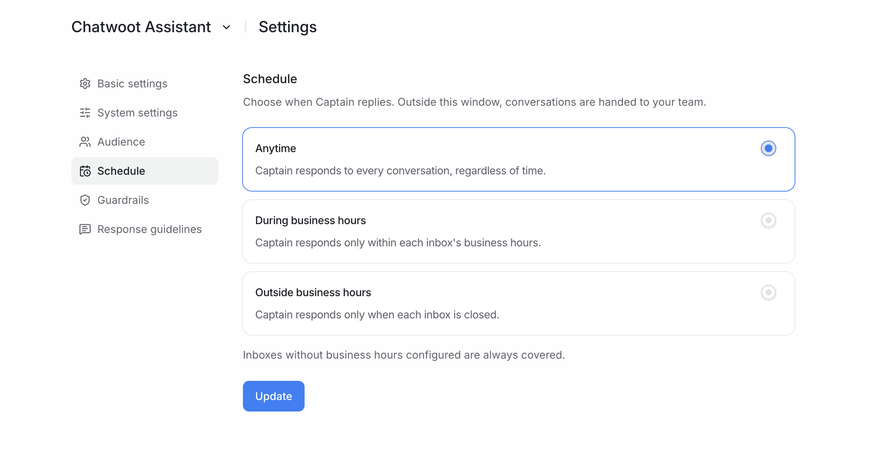
Task: Click the Update button
Action: pos(274,396)
